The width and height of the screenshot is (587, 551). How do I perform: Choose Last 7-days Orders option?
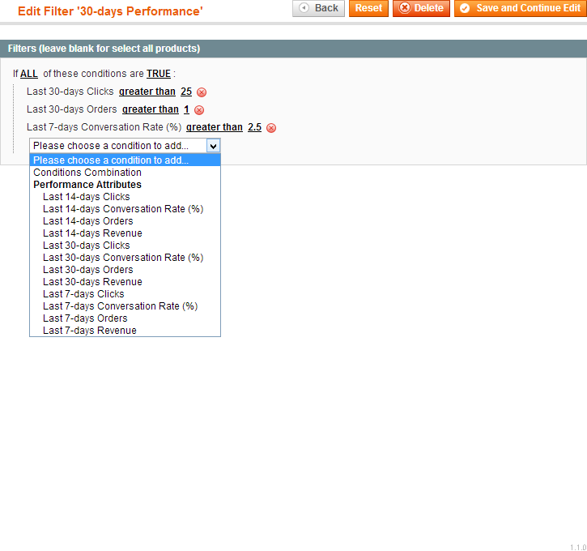[125, 318]
